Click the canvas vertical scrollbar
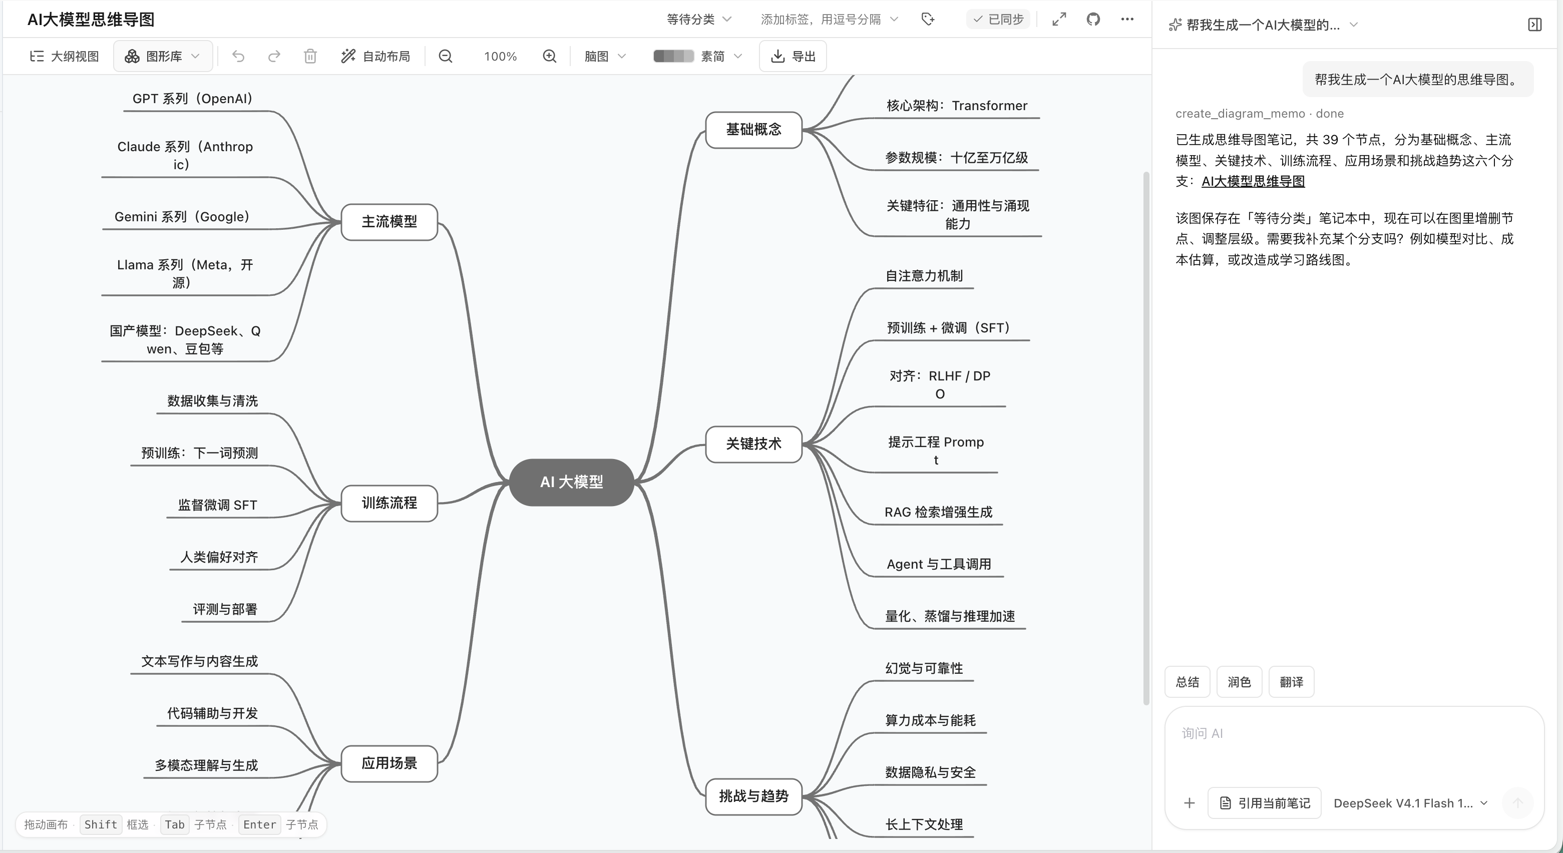Viewport: 1563px width, 853px height. click(x=1146, y=438)
